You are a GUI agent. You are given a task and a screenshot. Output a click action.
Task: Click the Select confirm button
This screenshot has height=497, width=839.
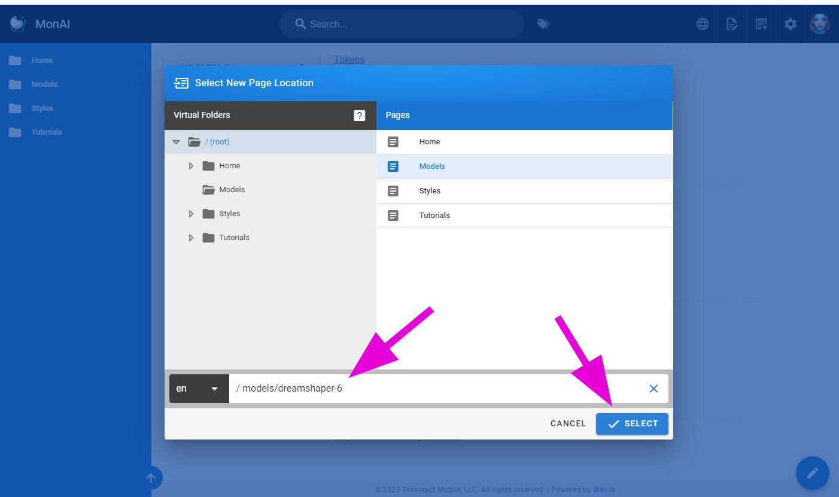pos(632,423)
